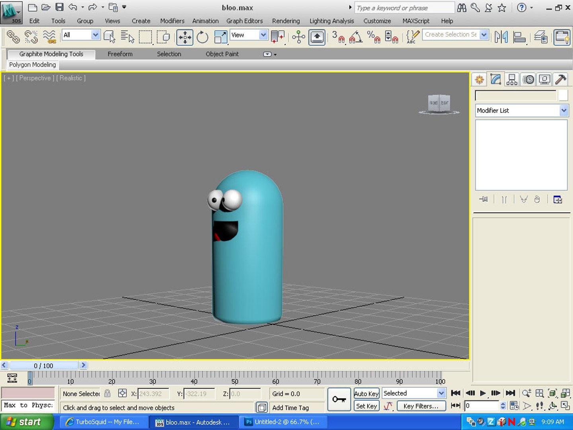573x430 pixels.
Task: Activate the Select and Rotate tool
Action: (x=203, y=37)
